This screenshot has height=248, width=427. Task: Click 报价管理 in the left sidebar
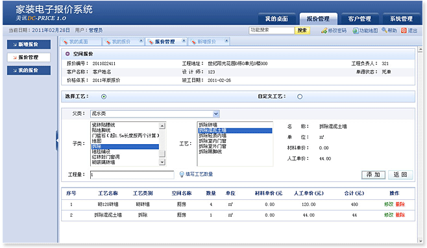[x=29, y=58]
